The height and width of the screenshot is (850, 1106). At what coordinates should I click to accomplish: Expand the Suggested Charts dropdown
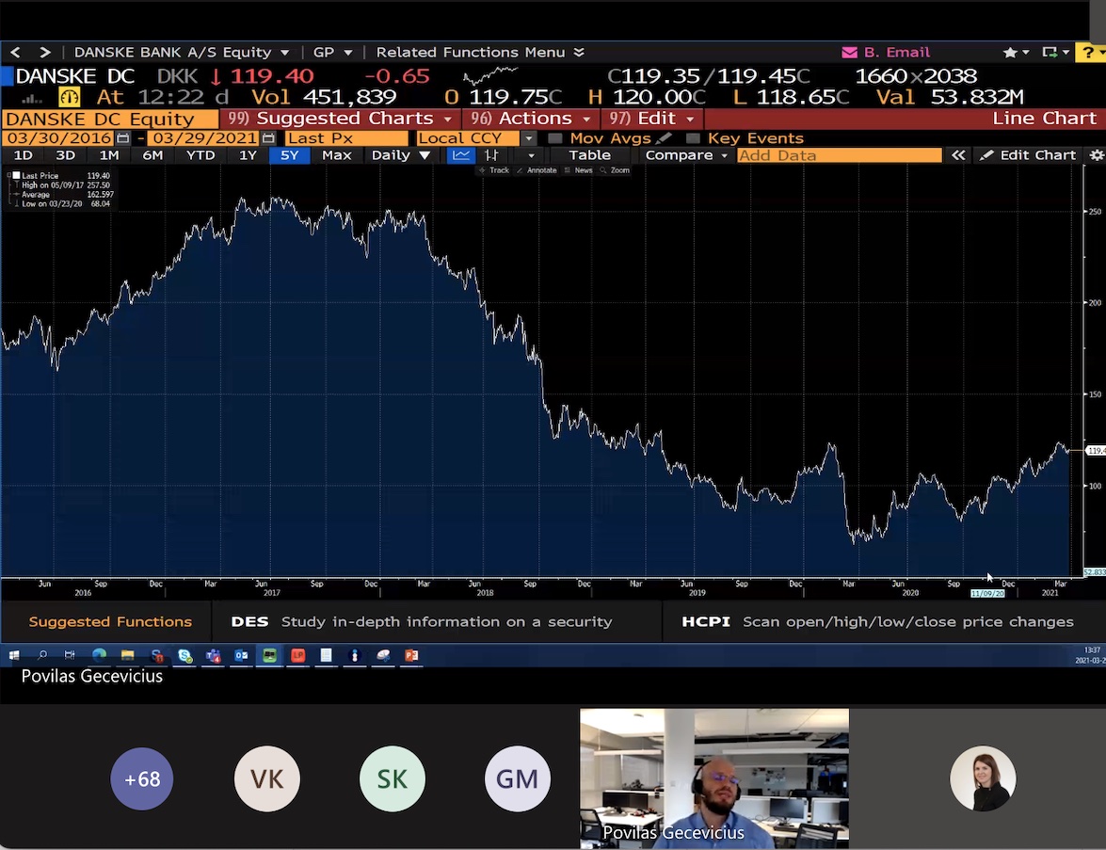click(344, 119)
